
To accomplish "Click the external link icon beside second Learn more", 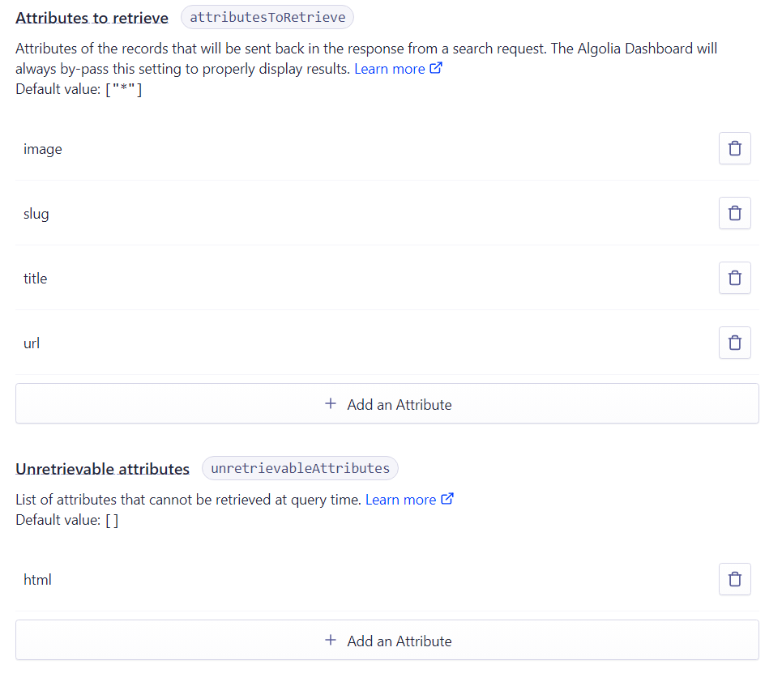I will (447, 499).
